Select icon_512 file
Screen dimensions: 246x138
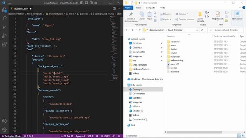tap(175, 64)
